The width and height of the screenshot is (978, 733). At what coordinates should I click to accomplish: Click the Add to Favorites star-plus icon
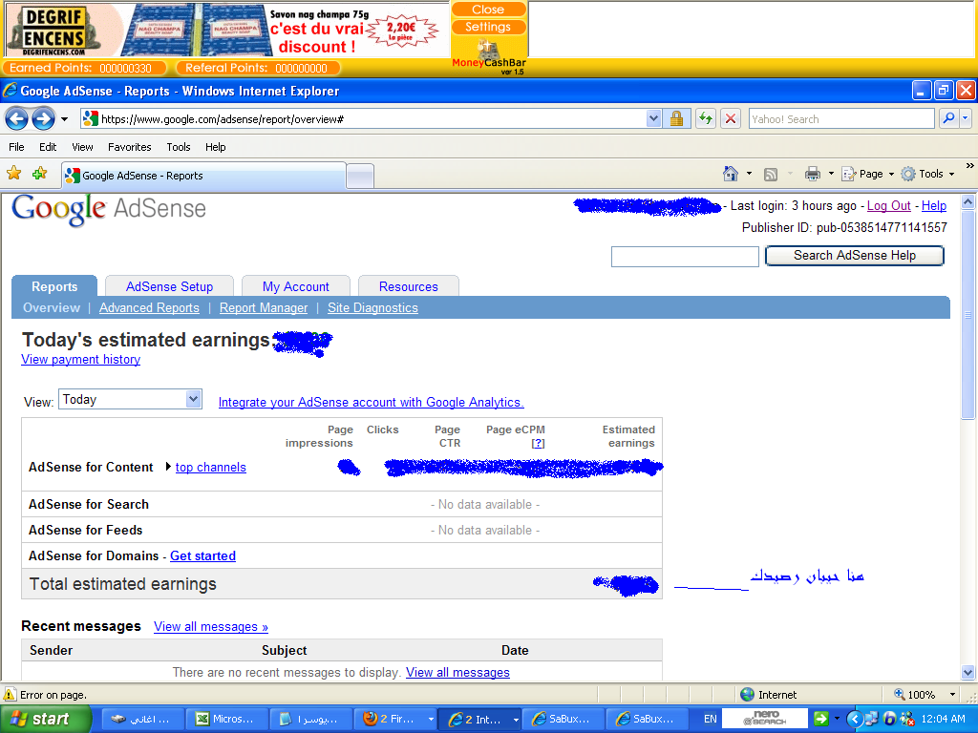coord(40,174)
